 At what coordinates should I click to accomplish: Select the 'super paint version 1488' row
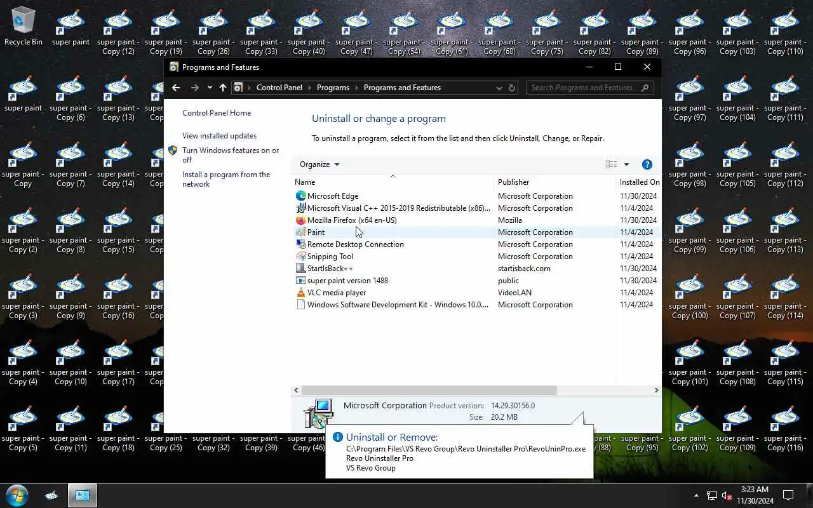click(x=476, y=281)
